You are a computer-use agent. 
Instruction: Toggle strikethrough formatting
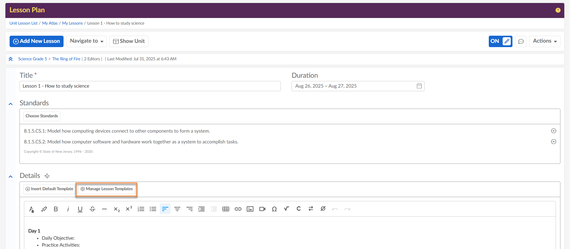[x=92, y=209]
